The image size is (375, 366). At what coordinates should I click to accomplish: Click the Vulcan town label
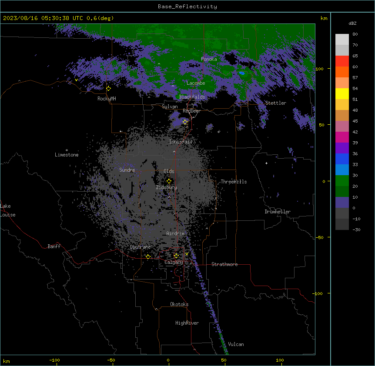coord(236,344)
